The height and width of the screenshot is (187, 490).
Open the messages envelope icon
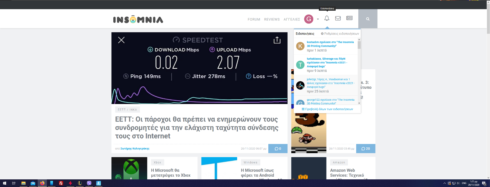(x=338, y=18)
